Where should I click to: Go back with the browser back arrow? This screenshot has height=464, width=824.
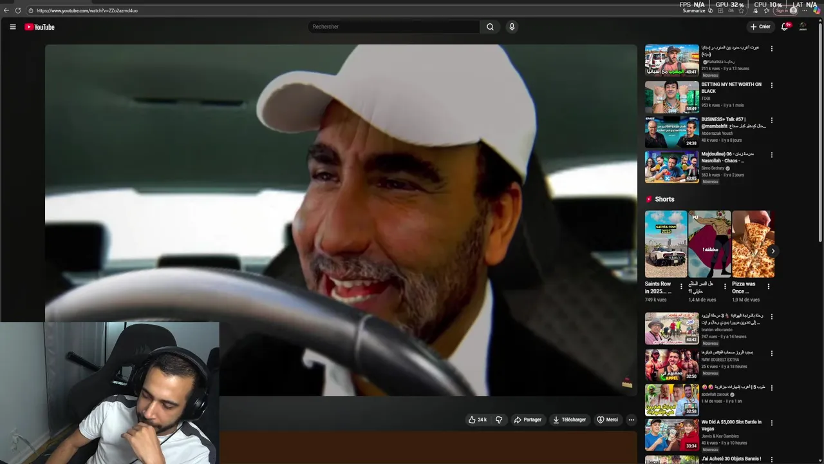pyautogui.click(x=6, y=10)
